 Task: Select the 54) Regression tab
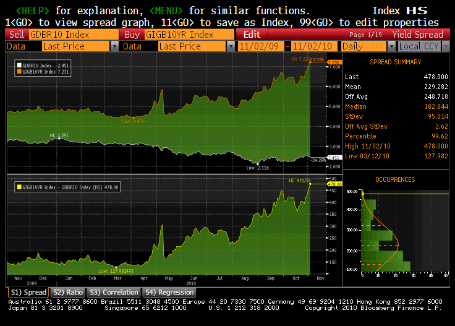(169, 292)
